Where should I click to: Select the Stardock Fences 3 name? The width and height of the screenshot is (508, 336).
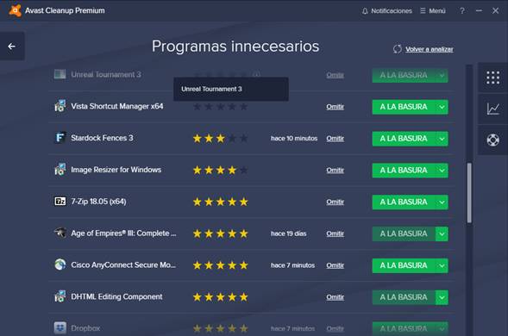[102, 138]
